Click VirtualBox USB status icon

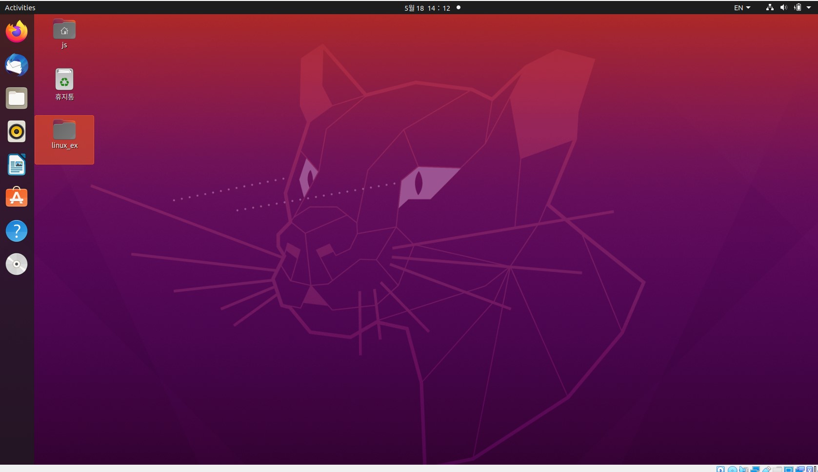pyautogui.click(x=766, y=469)
